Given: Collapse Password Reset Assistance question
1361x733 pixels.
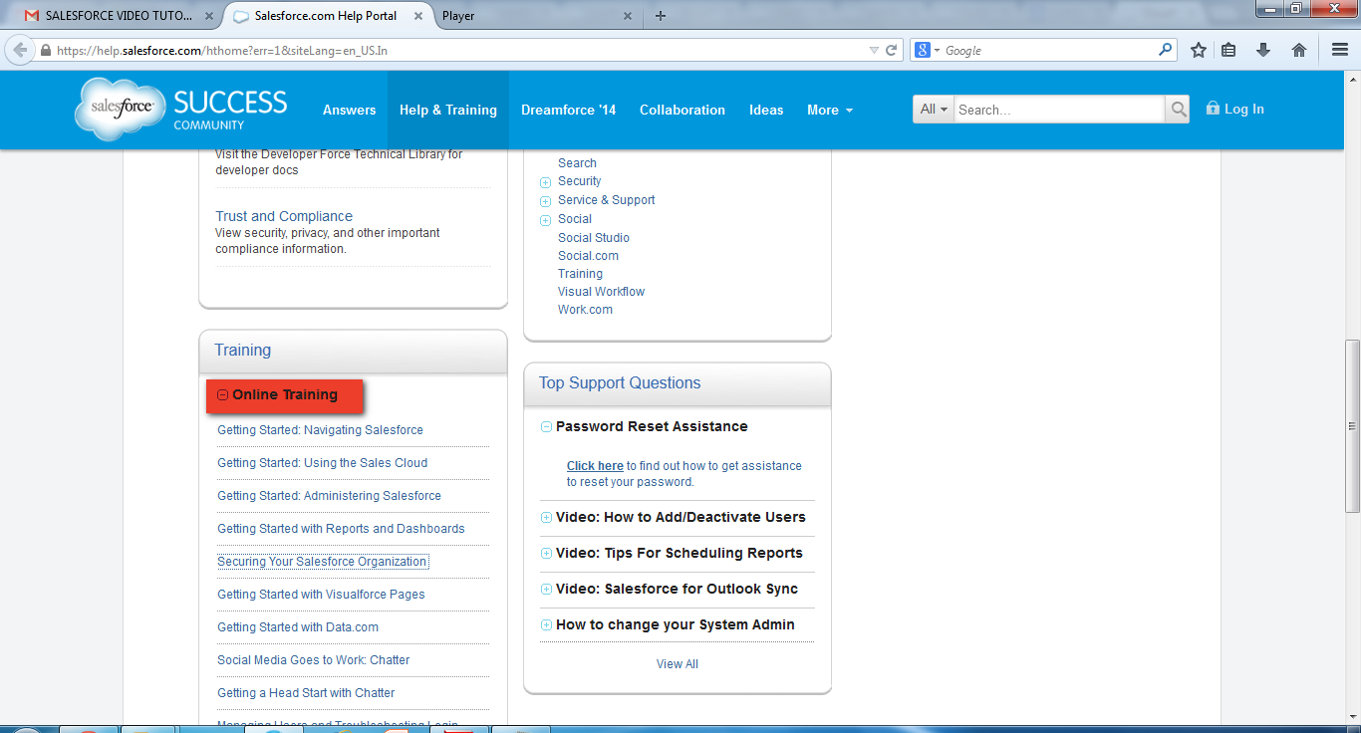Looking at the screenshot, I should [546, 426].
